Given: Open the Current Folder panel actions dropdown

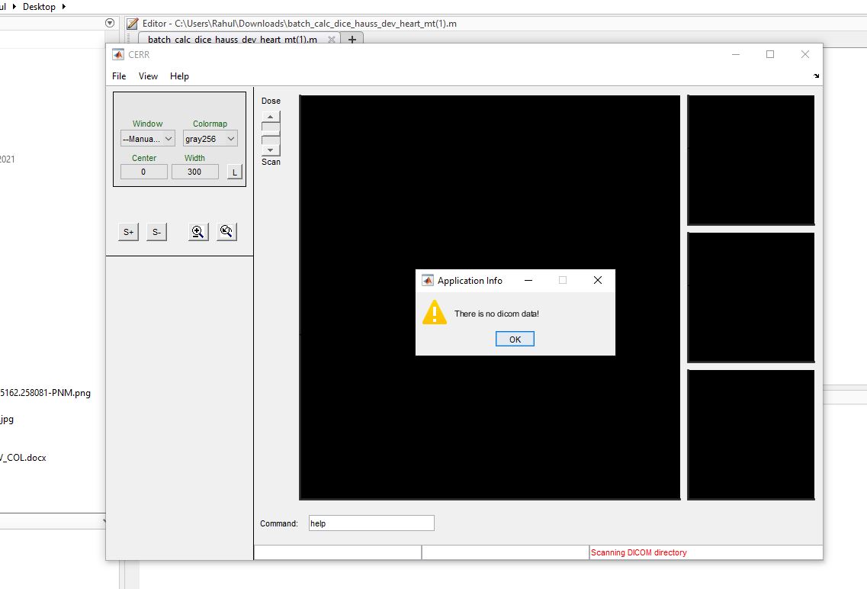Looking at the screenshot, I should click(x=110, y=23).
